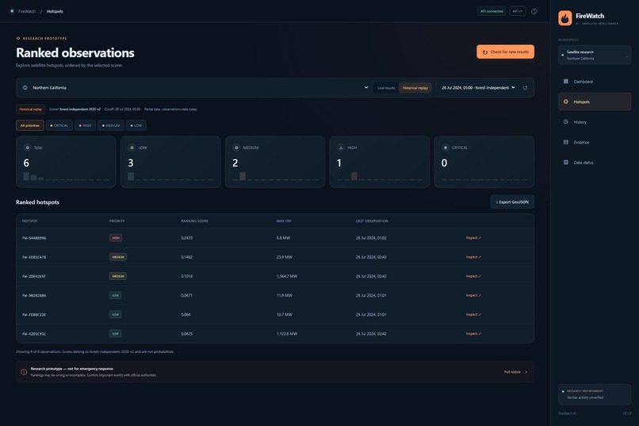Click the Research environment status box in the sidebar

point(595,394)
